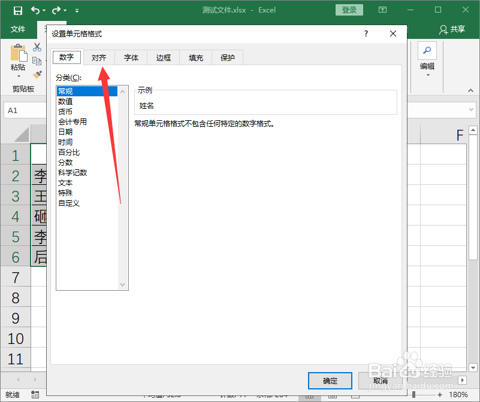
Task: Click the macro record status bar icon
Action: pos(35,395)
